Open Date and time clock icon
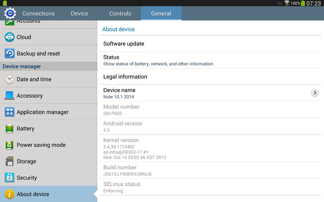This screenshot has width=324, height=202. point(9,79)
